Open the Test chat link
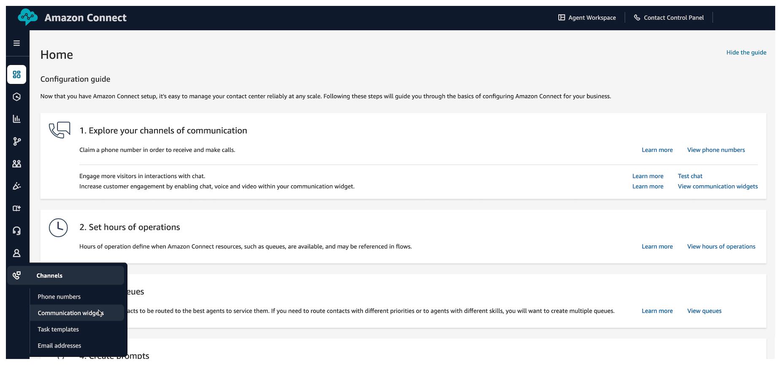 click(690, 176)
